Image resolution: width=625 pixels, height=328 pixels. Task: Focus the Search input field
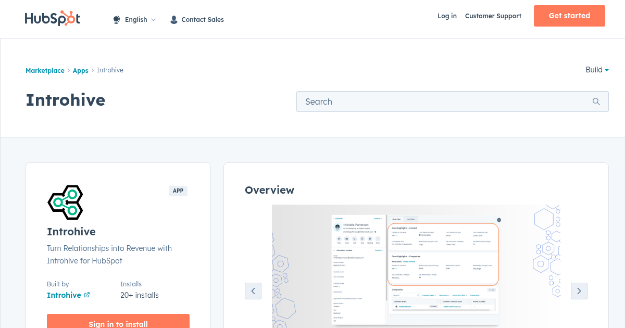point(453,102)
